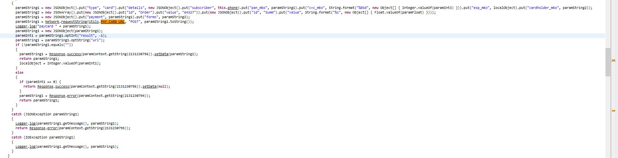Open Logger link on the payCard line
The width and height of the screenshot is (618, 158).
click(21, 26)
